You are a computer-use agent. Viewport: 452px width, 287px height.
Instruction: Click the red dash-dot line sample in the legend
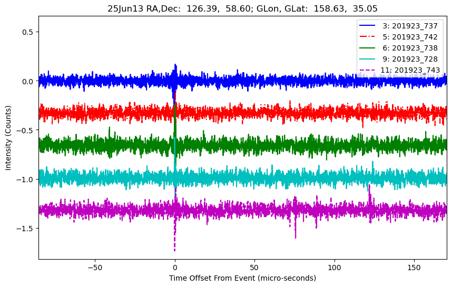pos(367,36)
